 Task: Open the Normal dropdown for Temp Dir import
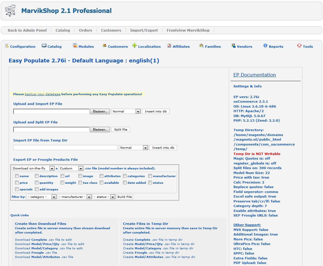(133, 148)
